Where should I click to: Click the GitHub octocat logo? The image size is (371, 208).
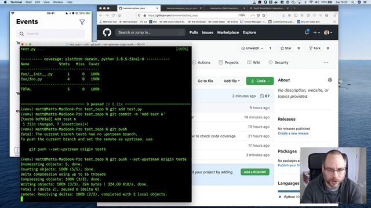click(x=107, y=32)
